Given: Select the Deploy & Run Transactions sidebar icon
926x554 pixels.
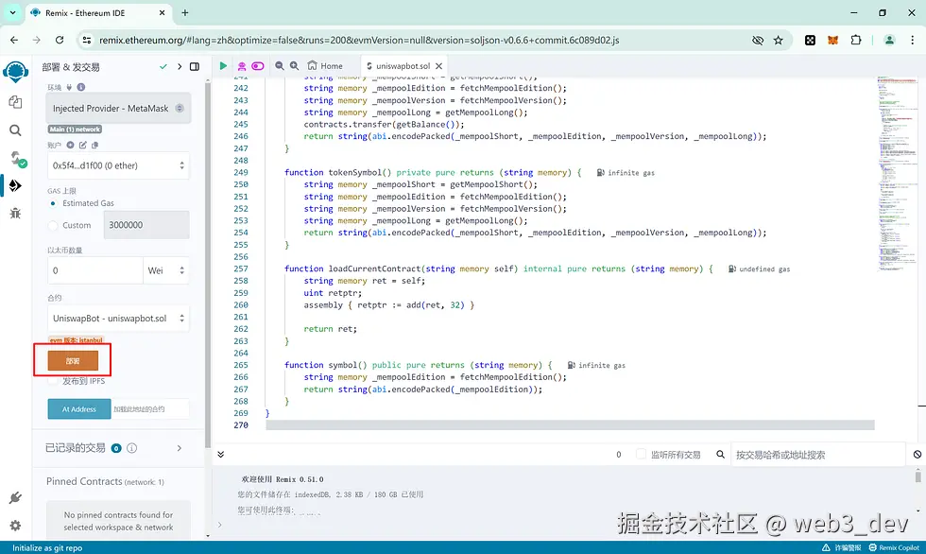Looking at the screenshot, I should coord(15,185).
